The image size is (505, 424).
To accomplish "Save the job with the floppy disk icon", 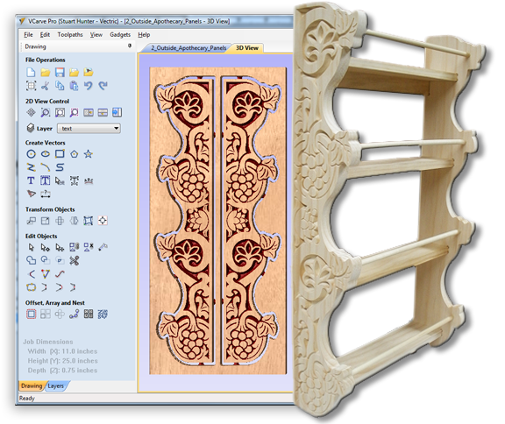I will (x=60, y=72).
